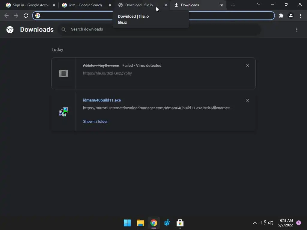Show hidden system tray icons
Image resolution: width=307 pixels, height=230 pixels.
coord(255,223)
